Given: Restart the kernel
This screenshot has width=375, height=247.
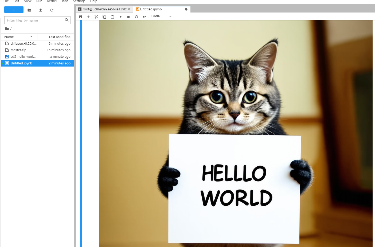Looking at the screenshot, I should click(136, 17).
